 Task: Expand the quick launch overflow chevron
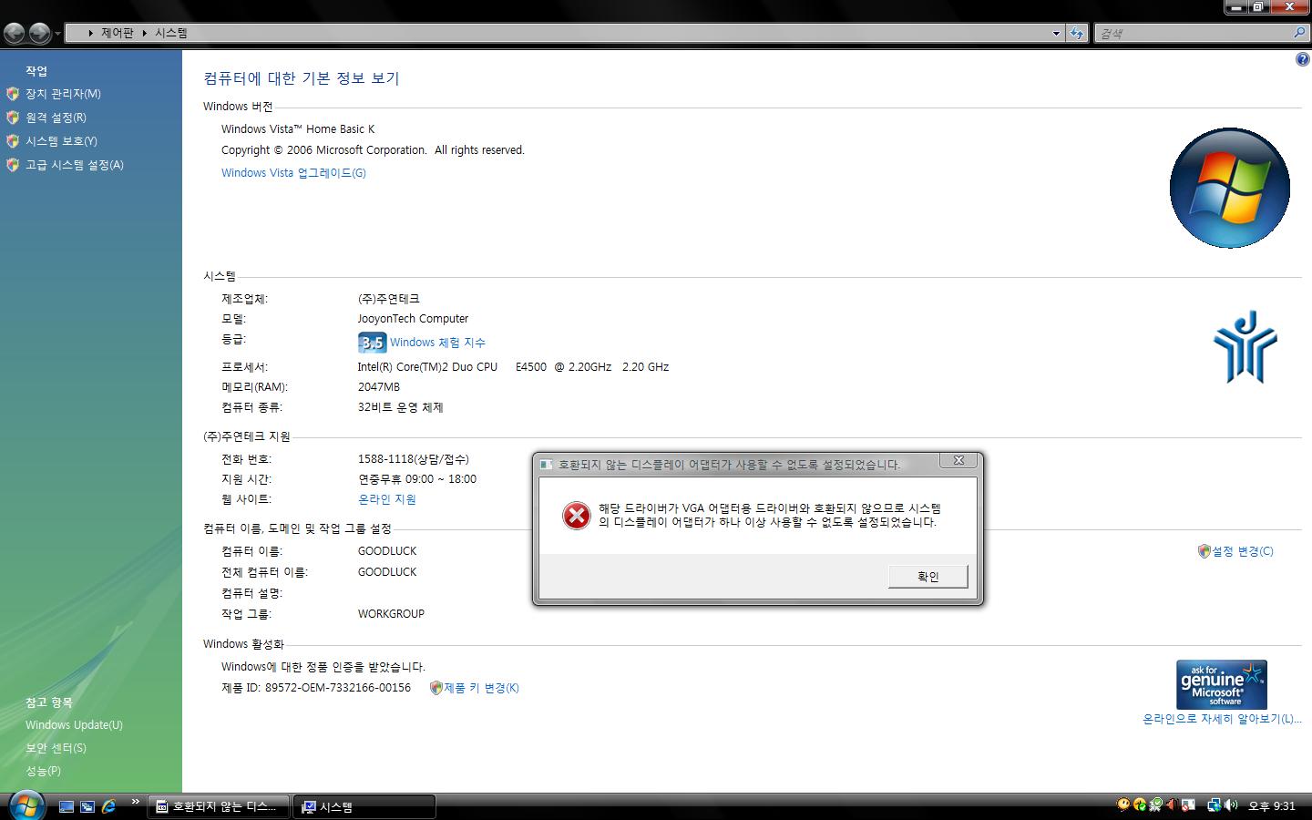[x=136, y=802]
